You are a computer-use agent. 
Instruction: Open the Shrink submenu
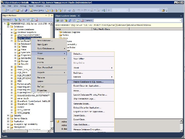(x=91, y=68)
